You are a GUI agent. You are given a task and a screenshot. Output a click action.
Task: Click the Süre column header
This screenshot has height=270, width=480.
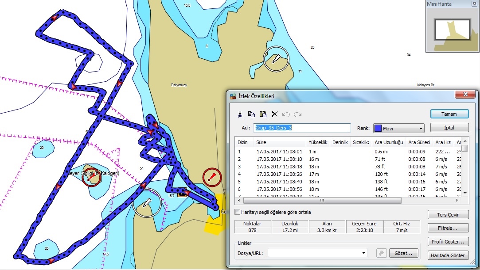coord(280,142)
